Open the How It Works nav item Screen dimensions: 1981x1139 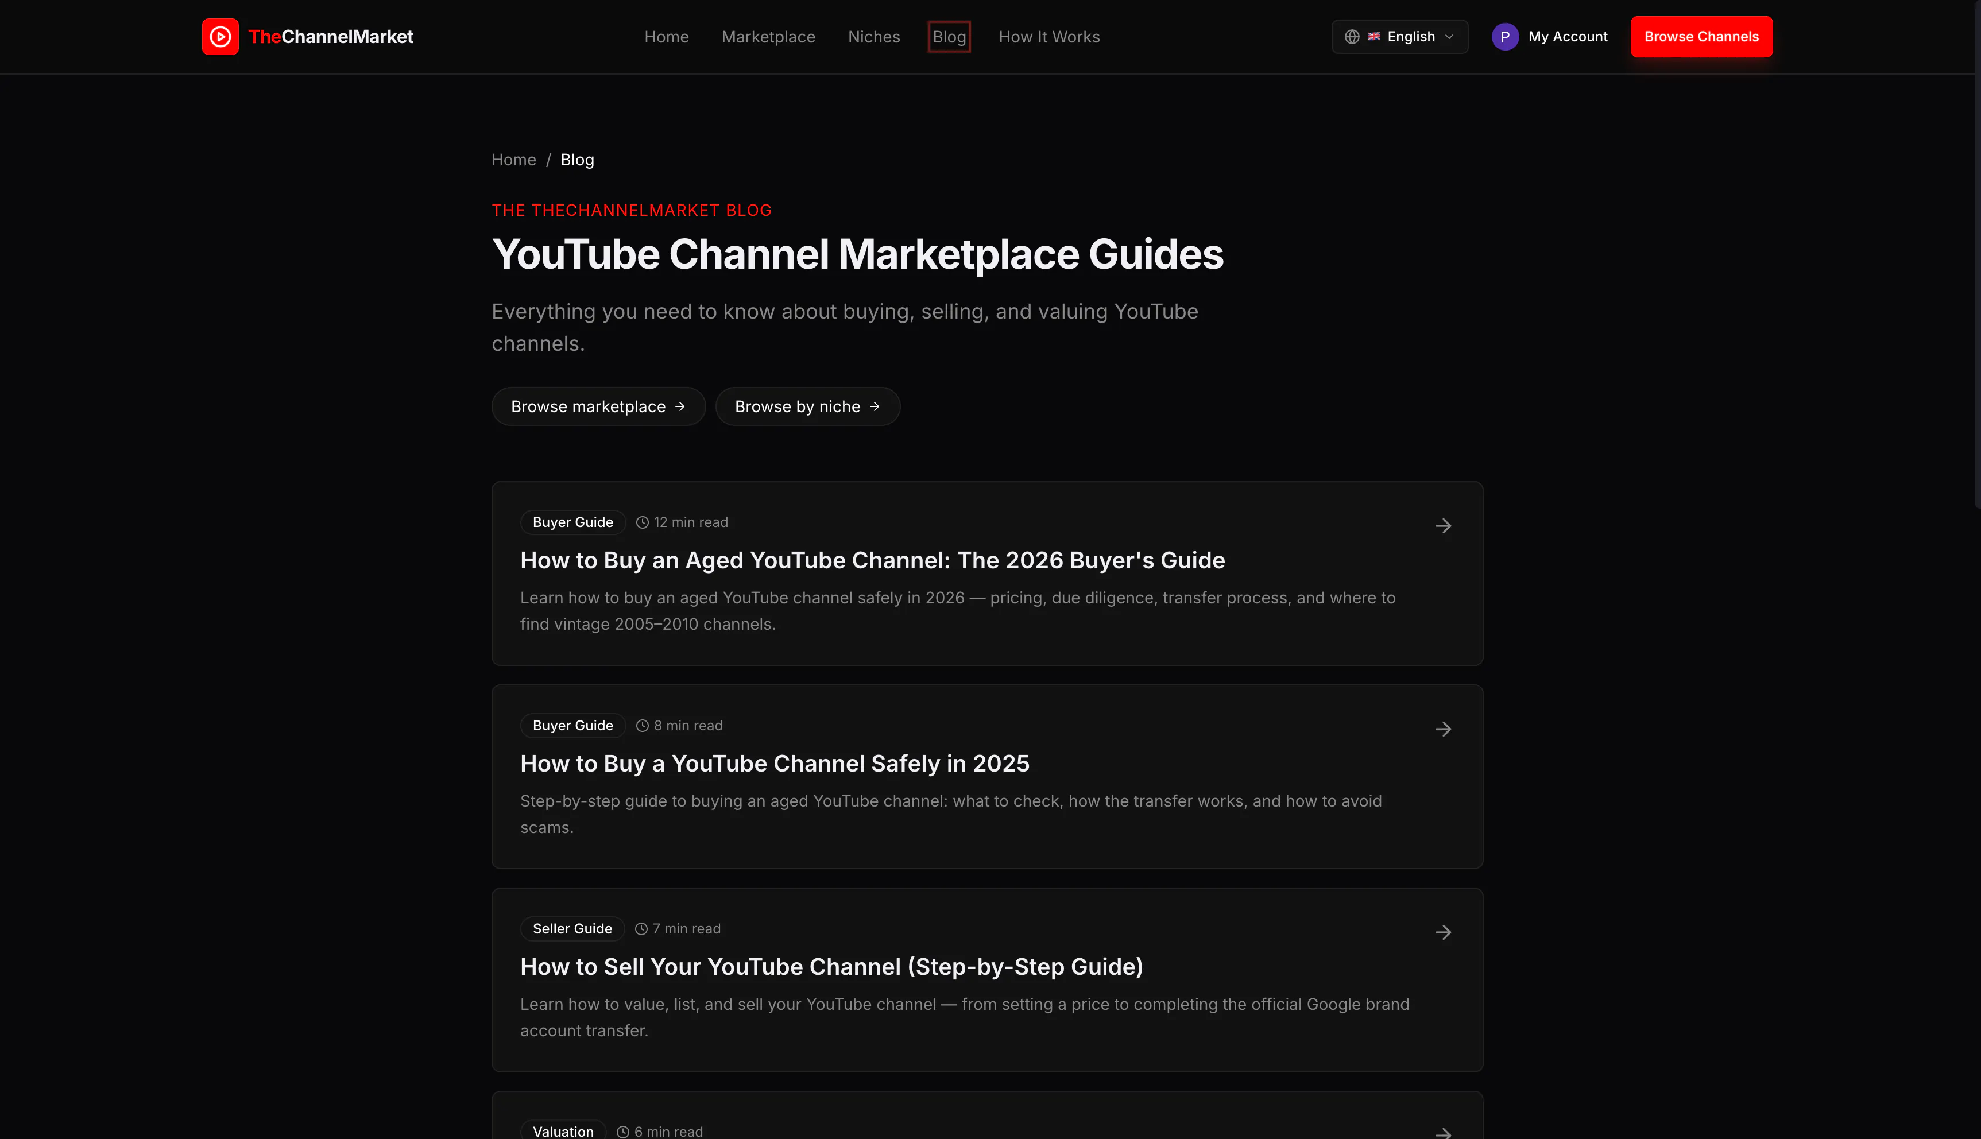point(1049,37)
